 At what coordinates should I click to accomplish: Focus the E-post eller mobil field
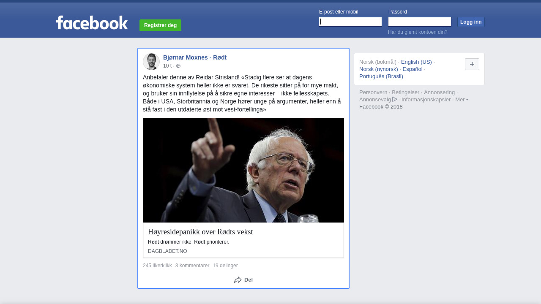[350, 22]
